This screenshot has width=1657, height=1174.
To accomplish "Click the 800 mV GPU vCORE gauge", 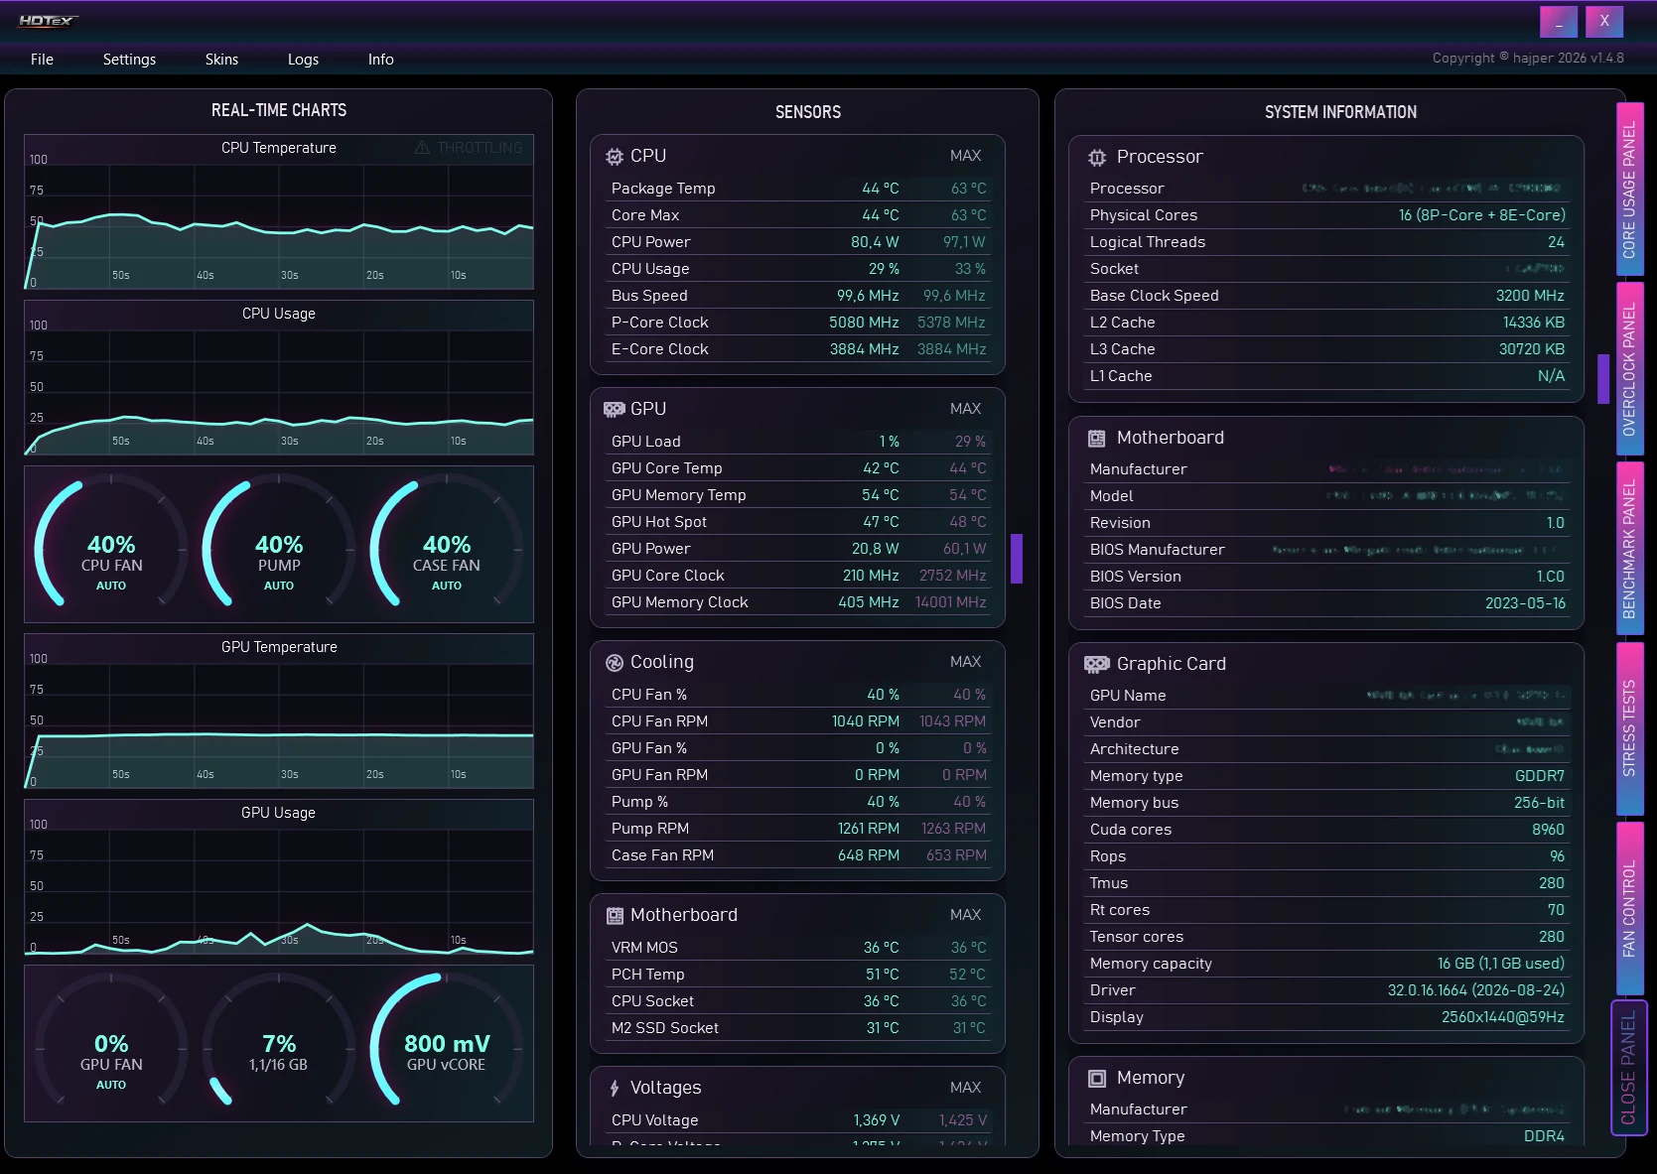I will point(447,1044).
